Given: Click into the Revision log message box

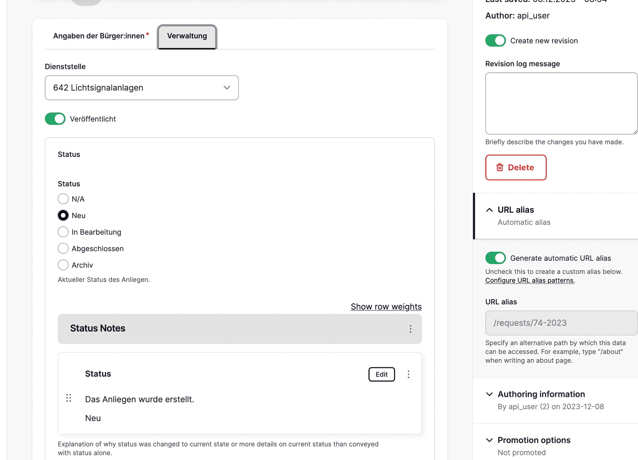Looking at the screenshot, I should coord(561,104).
